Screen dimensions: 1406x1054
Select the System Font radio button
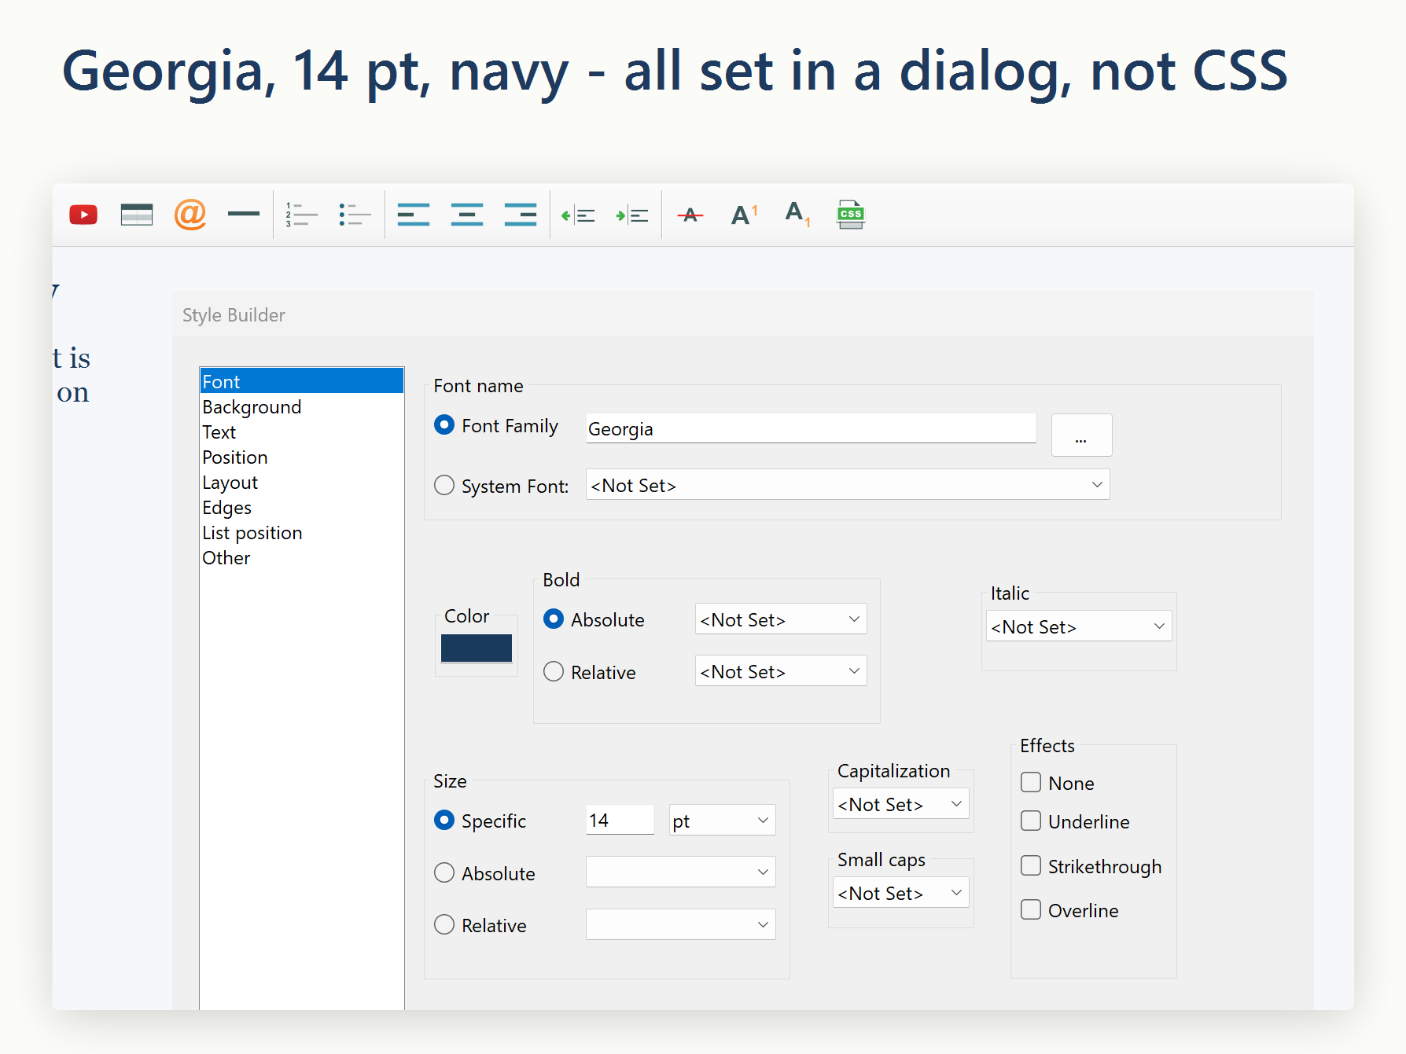click(x=444, y=485)
